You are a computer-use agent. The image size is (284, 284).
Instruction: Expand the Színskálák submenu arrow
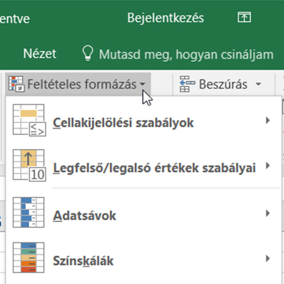click(x=268, y=258)
